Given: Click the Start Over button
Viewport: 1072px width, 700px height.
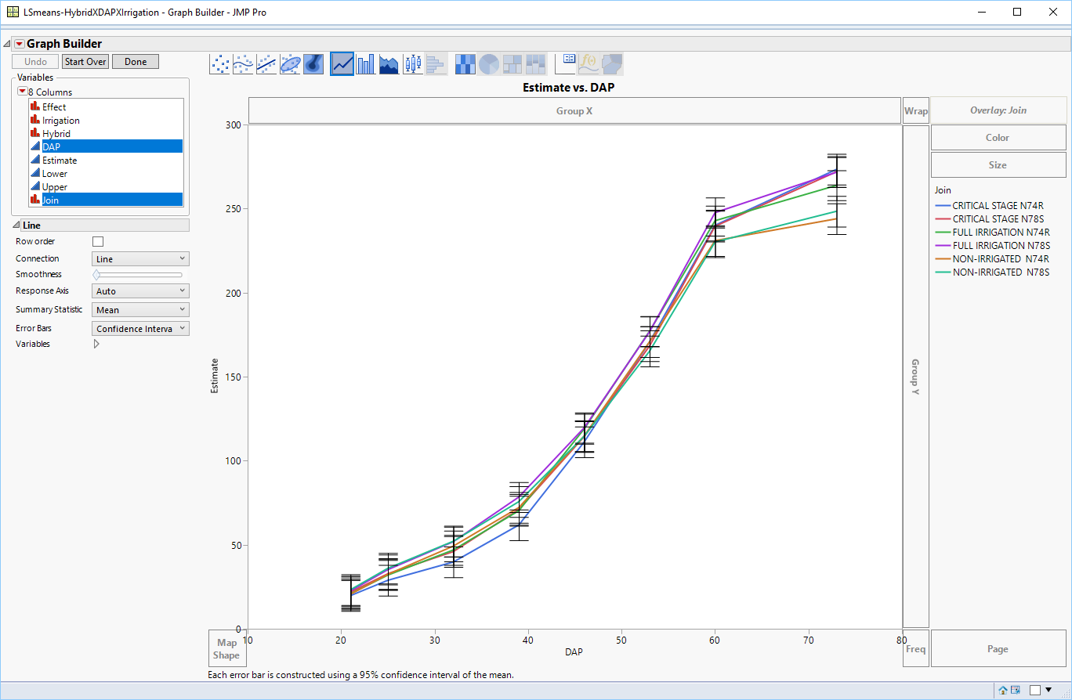Looking at the screenshot, I should point(85,62).
